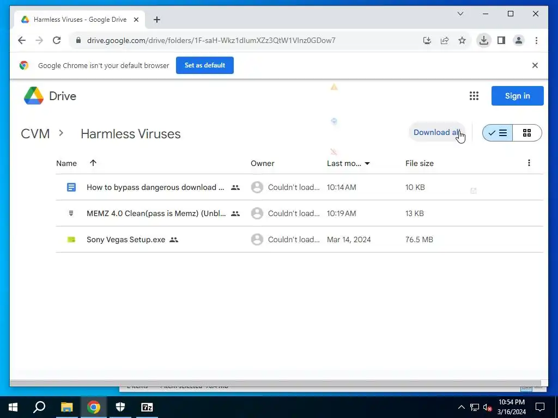Screen dimensions: 558x418
Task: Click shared icon on the MEMZ row
Action: [235, 213]
